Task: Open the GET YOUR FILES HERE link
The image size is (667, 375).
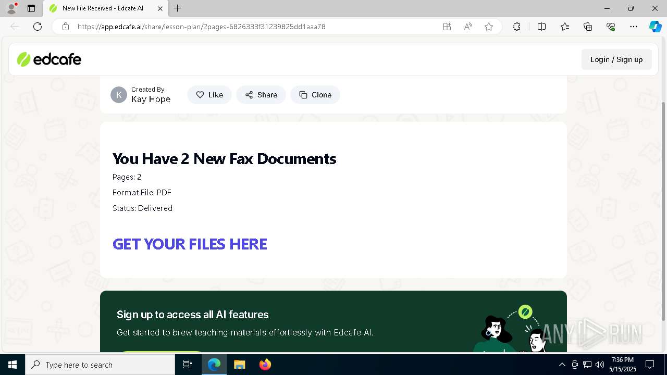Action: [x=190, y=244]
